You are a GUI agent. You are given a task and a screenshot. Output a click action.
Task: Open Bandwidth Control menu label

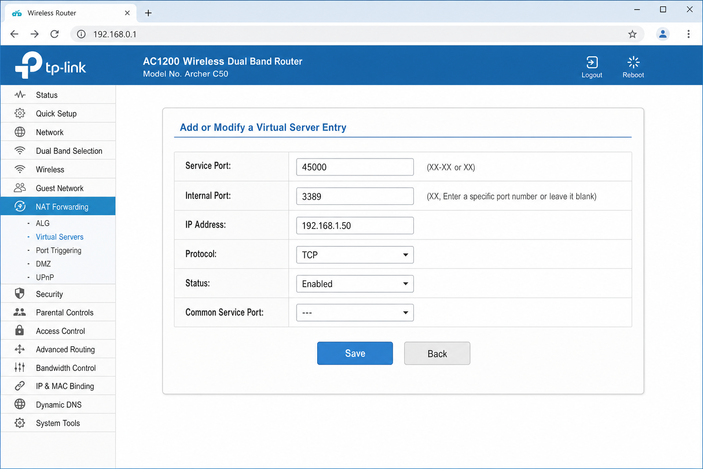[x=66, y=368]
